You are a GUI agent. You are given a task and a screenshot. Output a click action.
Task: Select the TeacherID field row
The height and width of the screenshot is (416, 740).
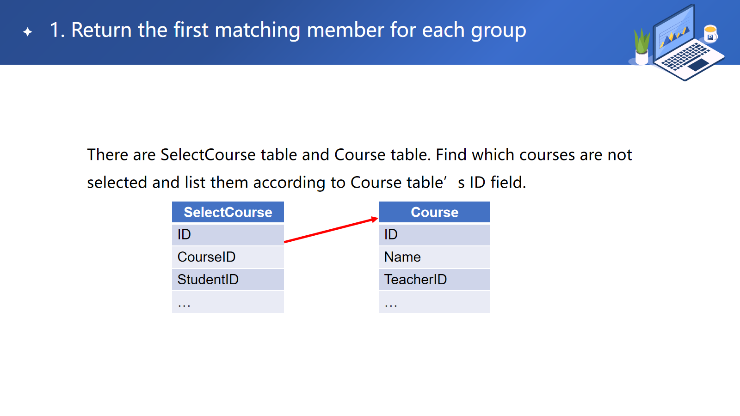click(x=434, y=280)
